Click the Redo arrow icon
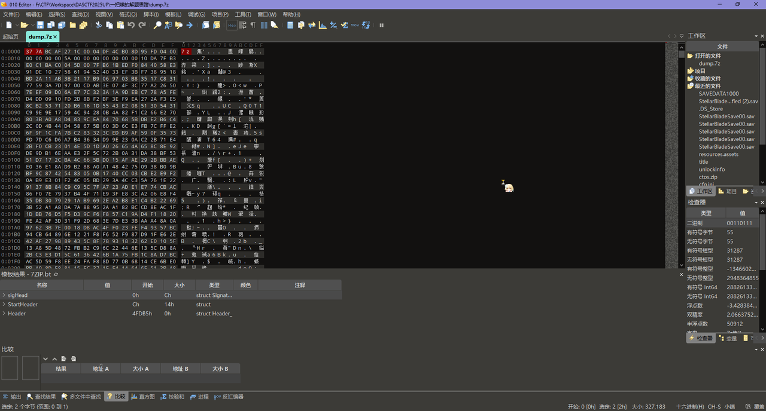This screenshot has width=766, height=411. coord(142,25)
